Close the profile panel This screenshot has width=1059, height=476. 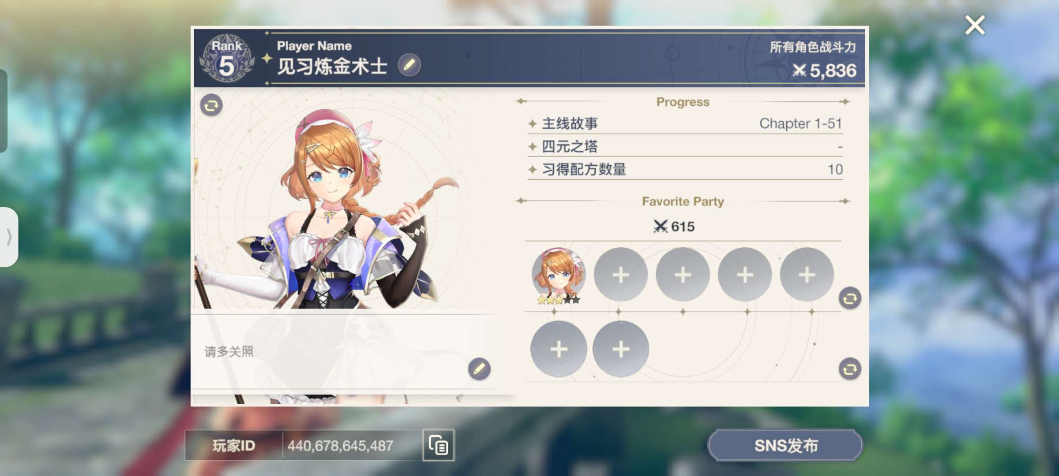[x=975, y=25]
